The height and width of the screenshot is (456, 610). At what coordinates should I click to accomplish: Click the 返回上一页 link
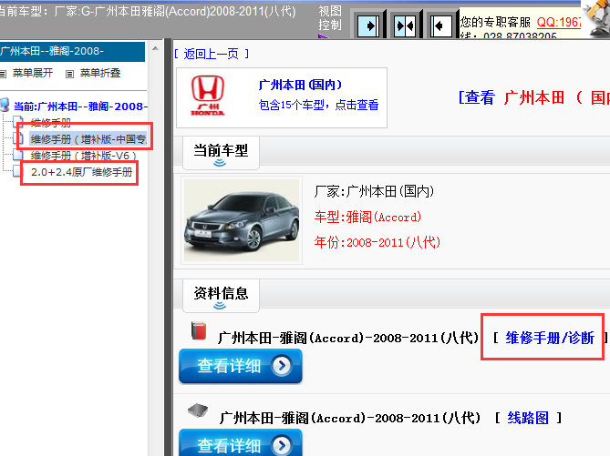[212, 54]
